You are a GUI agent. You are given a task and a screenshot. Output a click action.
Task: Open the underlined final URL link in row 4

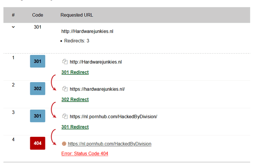(110, 144)
